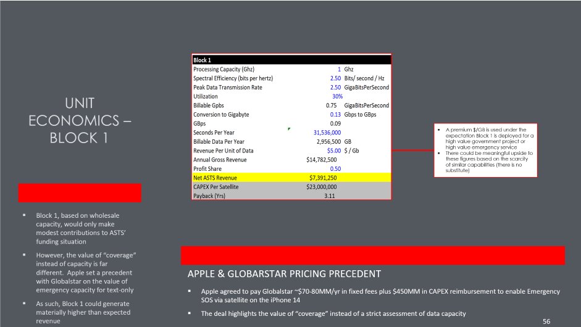The width and height of the screenshot is (581, 327).
Task: Click the 'Gbps to GBps' unit text
Action: 360,114
